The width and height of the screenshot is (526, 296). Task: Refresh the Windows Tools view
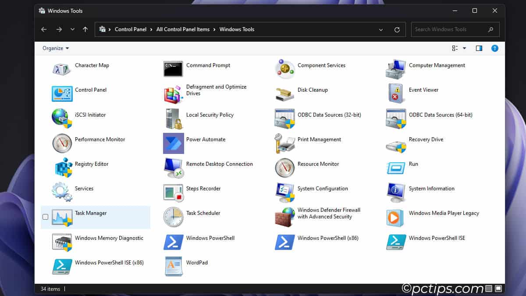pos(397,29)
